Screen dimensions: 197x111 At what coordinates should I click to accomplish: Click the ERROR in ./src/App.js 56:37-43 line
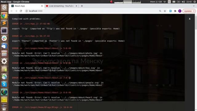pyautogui.click(x=31, y=36)
